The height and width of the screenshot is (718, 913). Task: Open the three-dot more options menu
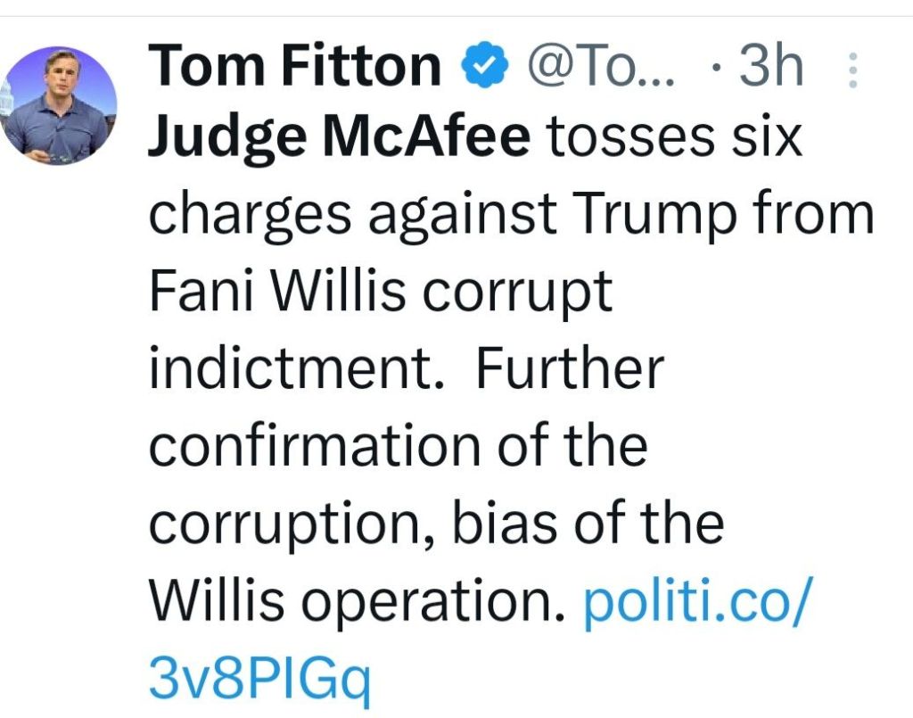(x=853, y=69)
